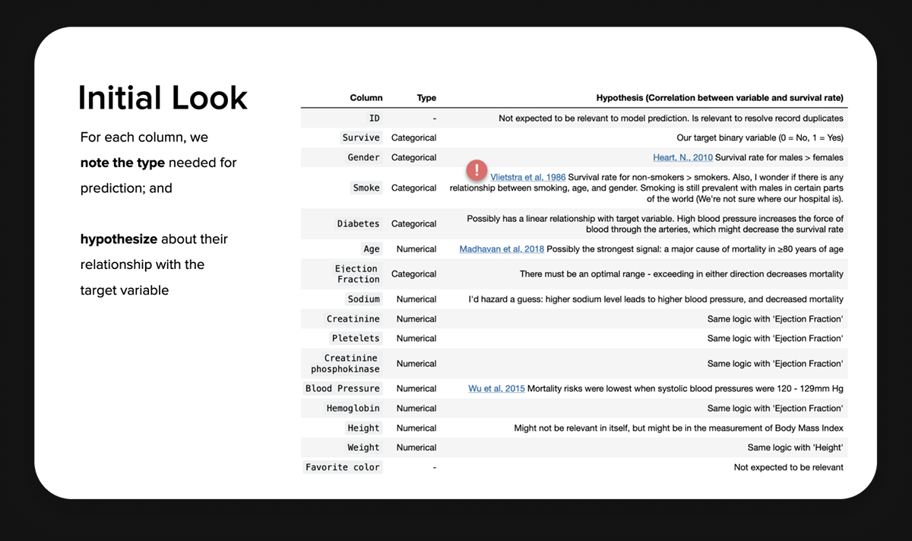
Task: Click the Type table header
Action: coord(426,98)
